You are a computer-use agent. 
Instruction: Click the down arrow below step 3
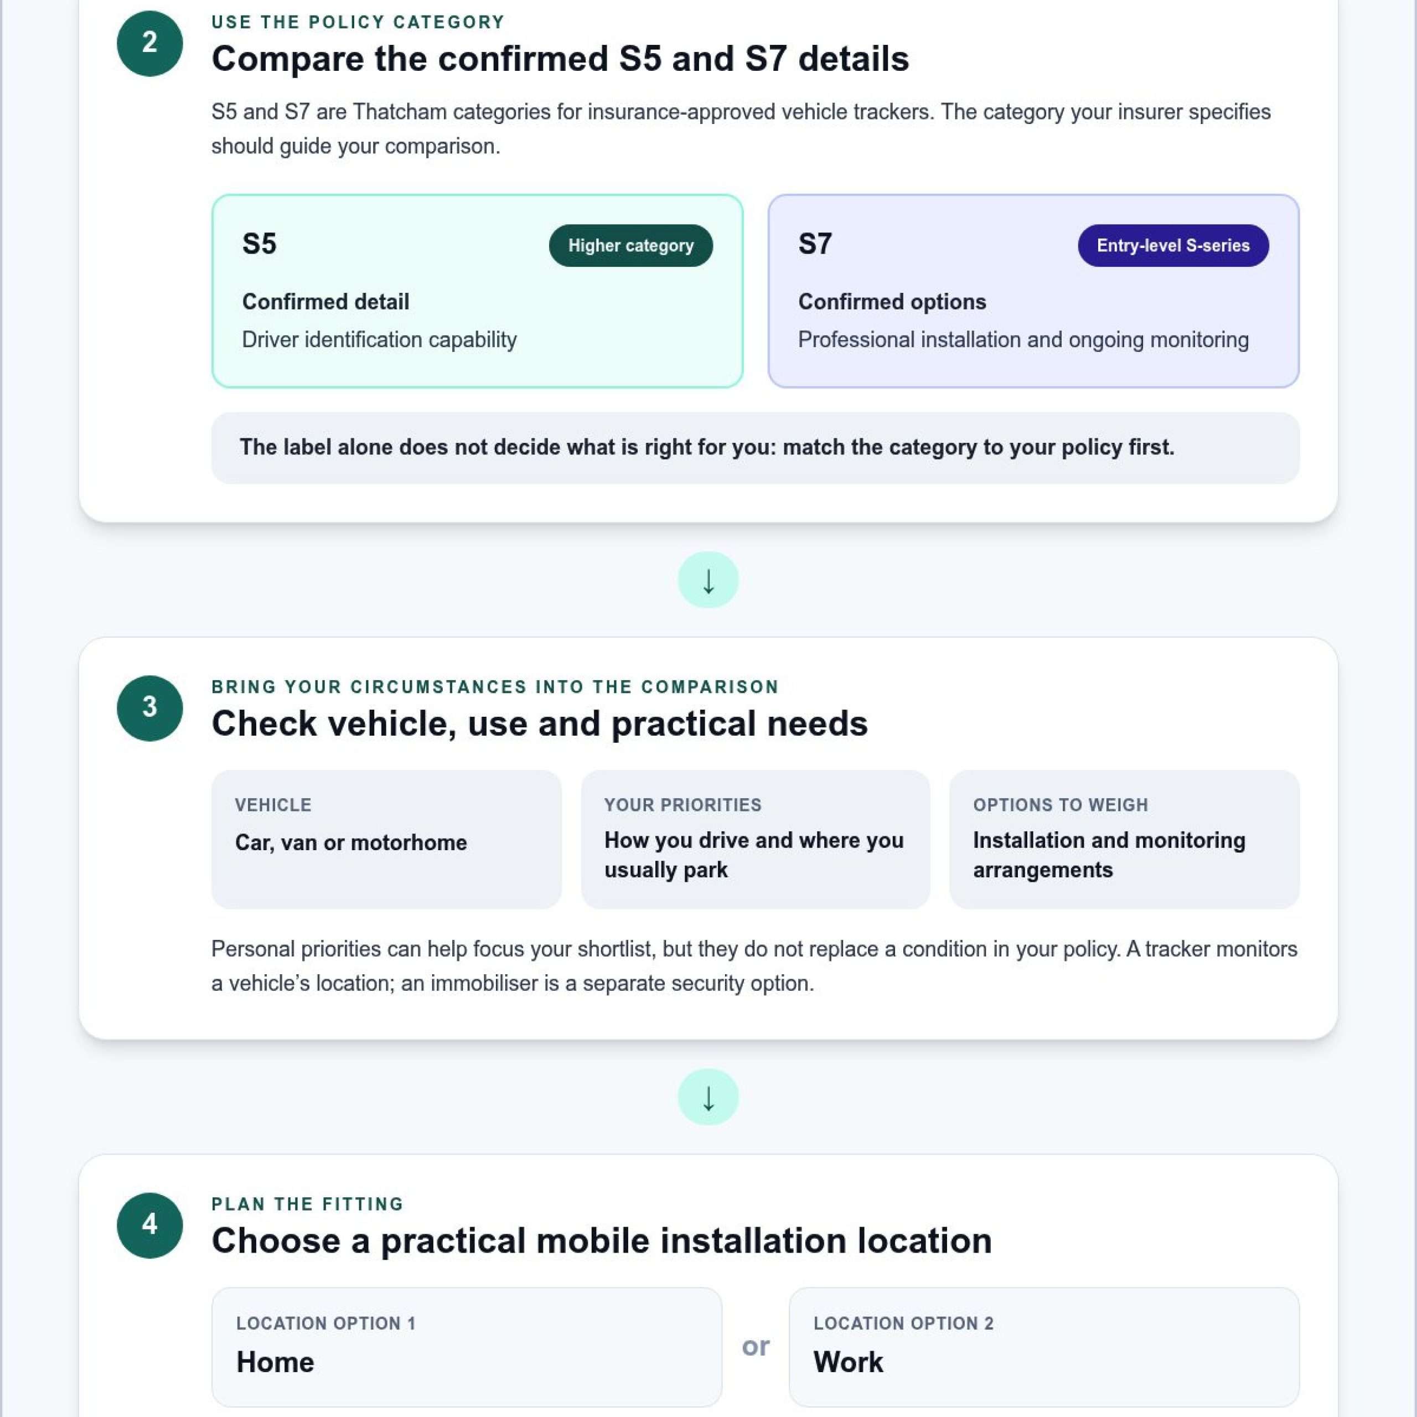(708, 1097)
